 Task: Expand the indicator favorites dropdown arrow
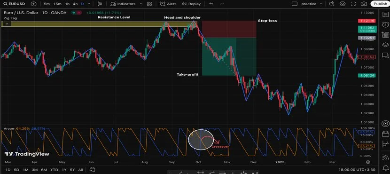(x=141, y=4)
